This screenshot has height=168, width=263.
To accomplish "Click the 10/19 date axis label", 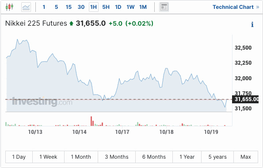I will (211, 132).
